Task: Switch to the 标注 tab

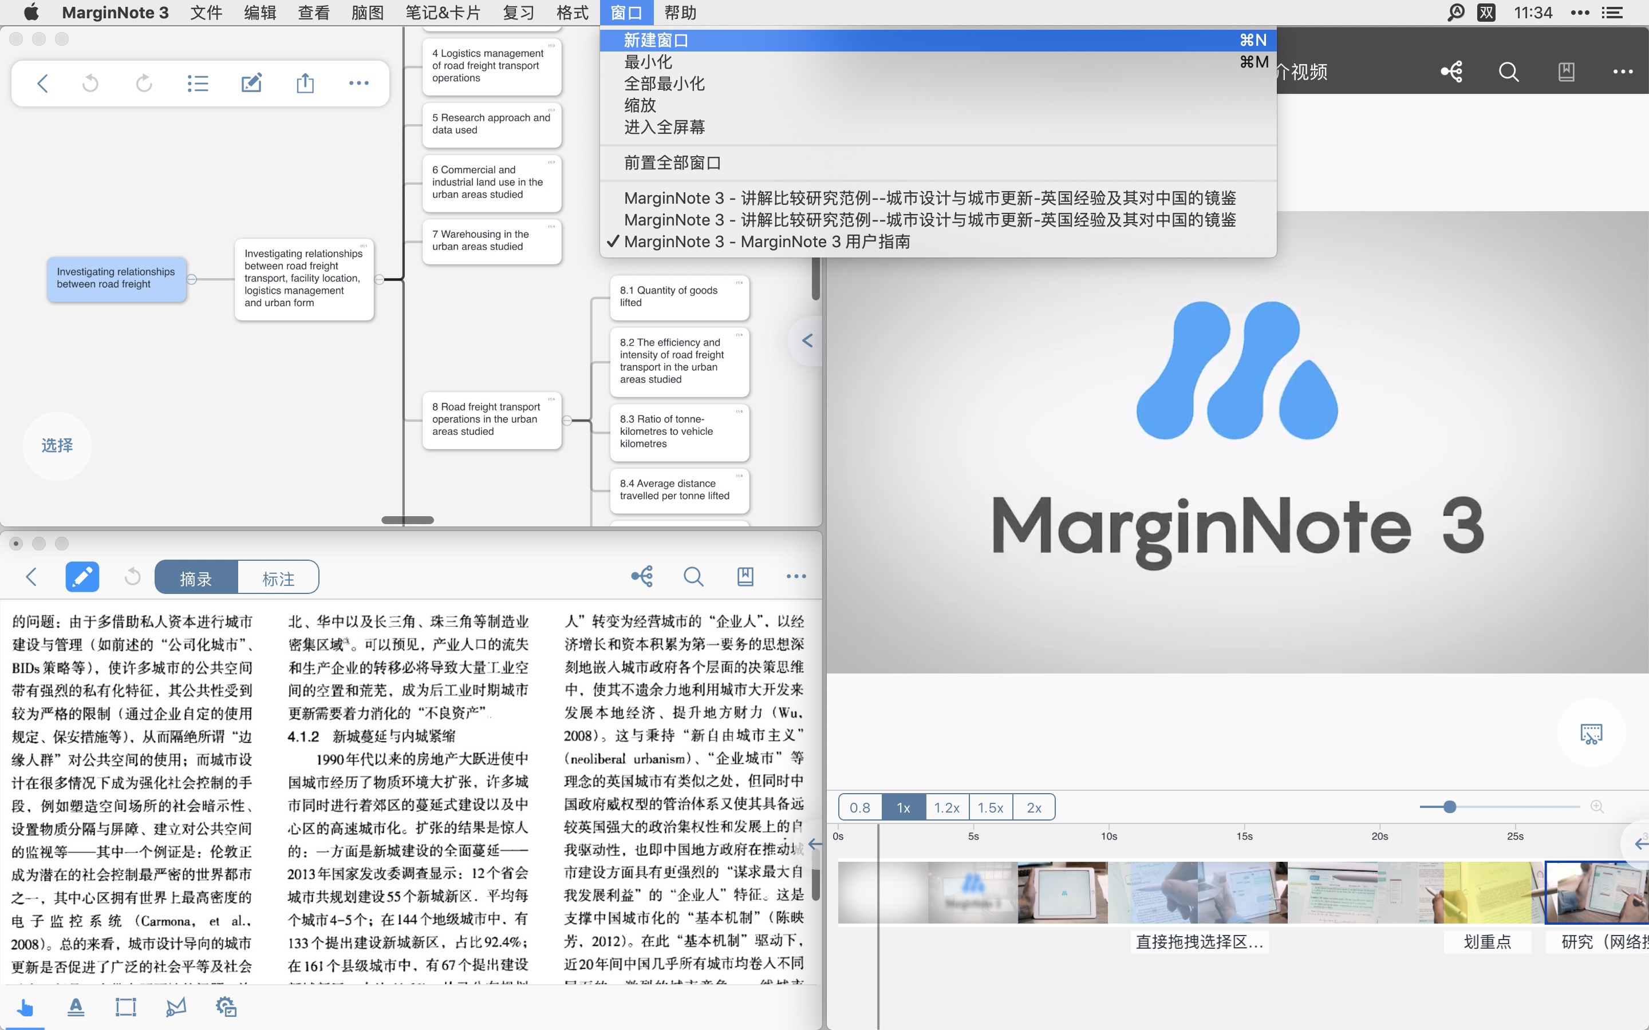Action: pyautogui.click(x=278, y=577)
